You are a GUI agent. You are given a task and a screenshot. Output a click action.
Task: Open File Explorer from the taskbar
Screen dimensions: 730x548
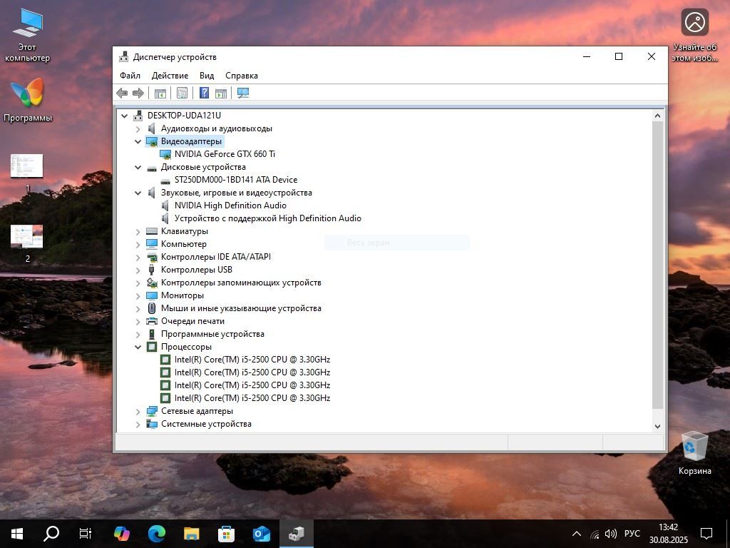[191, 534]
